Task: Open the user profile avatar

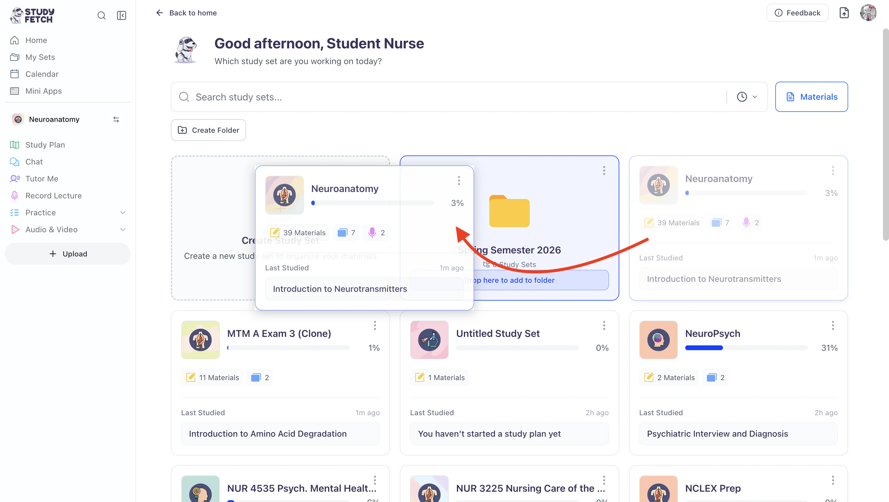Action: point(868,13)
